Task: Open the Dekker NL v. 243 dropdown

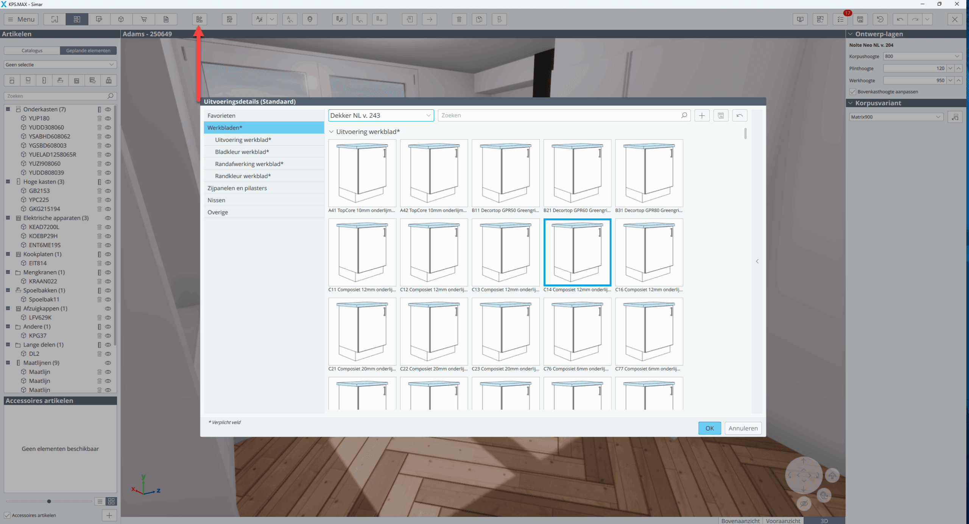Action: click(380, 115)
